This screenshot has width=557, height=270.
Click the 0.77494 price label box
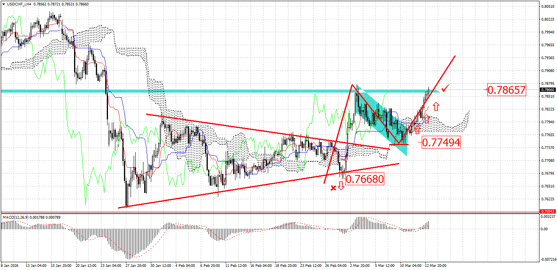(441, 143)
